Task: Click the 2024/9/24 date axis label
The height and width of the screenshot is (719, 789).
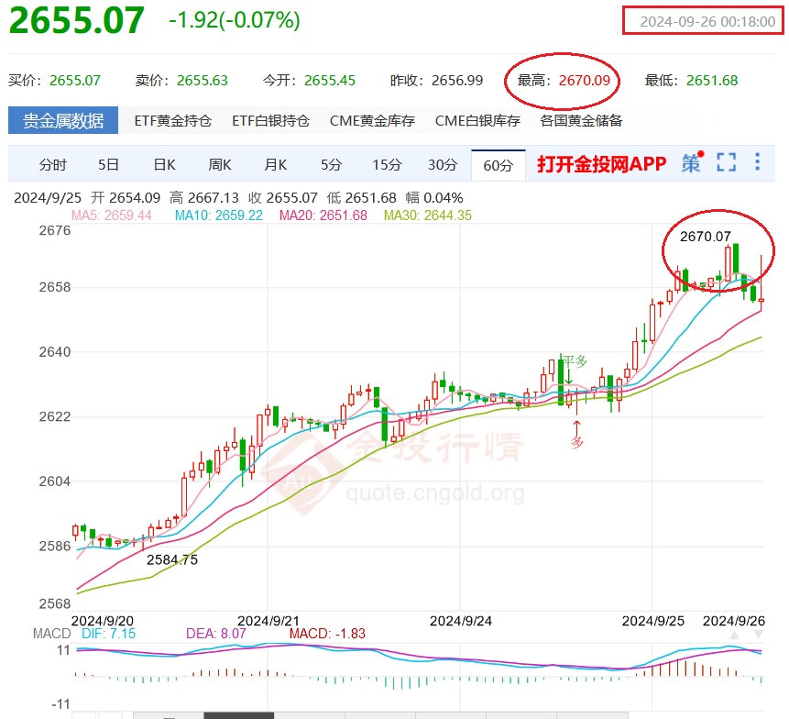Action: pyautogui.click(x=460, y=621)
